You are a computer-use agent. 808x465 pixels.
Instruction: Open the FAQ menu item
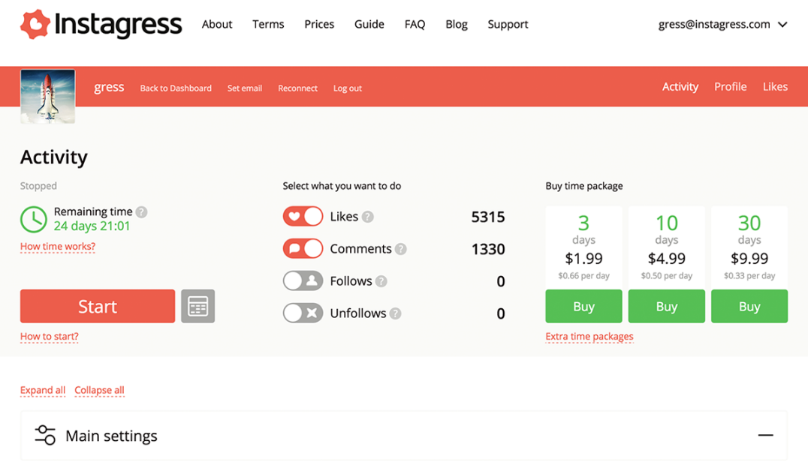(x=415, y=24)
